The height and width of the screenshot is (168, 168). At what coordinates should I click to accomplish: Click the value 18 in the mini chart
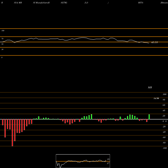(108, 159)
